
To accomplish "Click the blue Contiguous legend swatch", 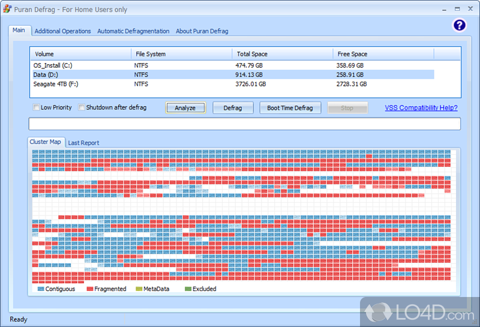I will [41, 289].
